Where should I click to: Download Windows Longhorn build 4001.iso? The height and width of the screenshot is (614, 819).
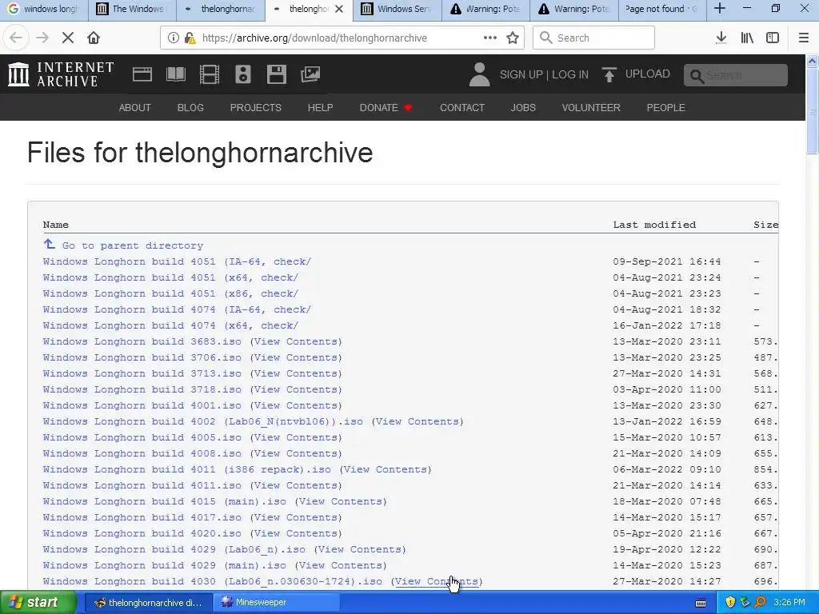[x=142, y=405]
